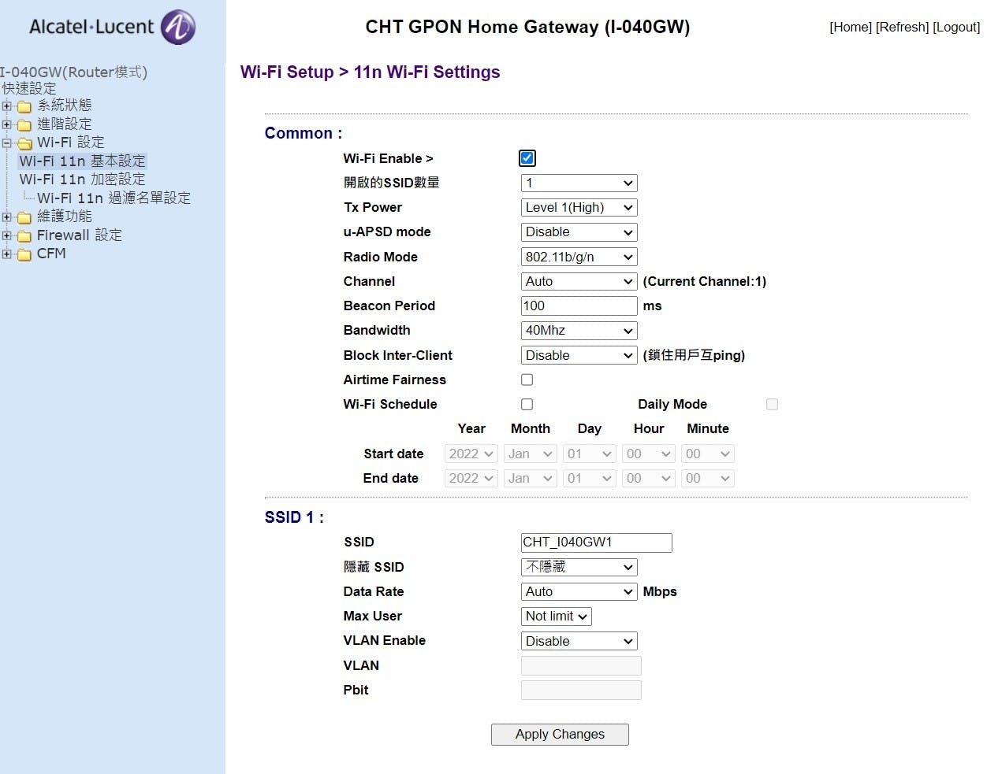Open the Bandwidth dropdown
Image resolution: width=987 pixels, height=774 pixels.
(x=579, y=331)
